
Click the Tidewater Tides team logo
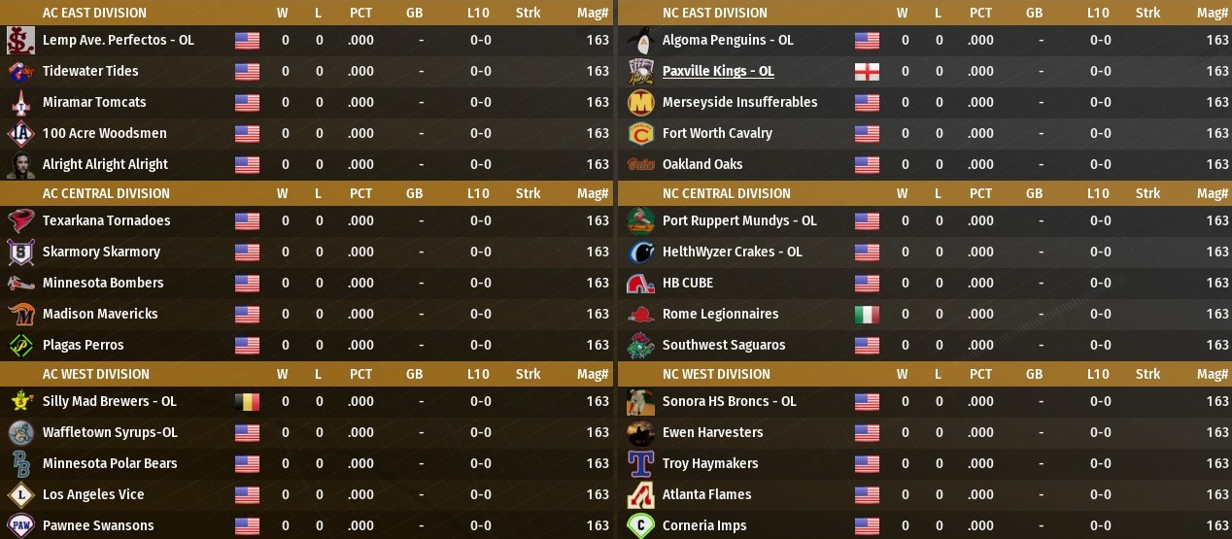tap(20, 71)
